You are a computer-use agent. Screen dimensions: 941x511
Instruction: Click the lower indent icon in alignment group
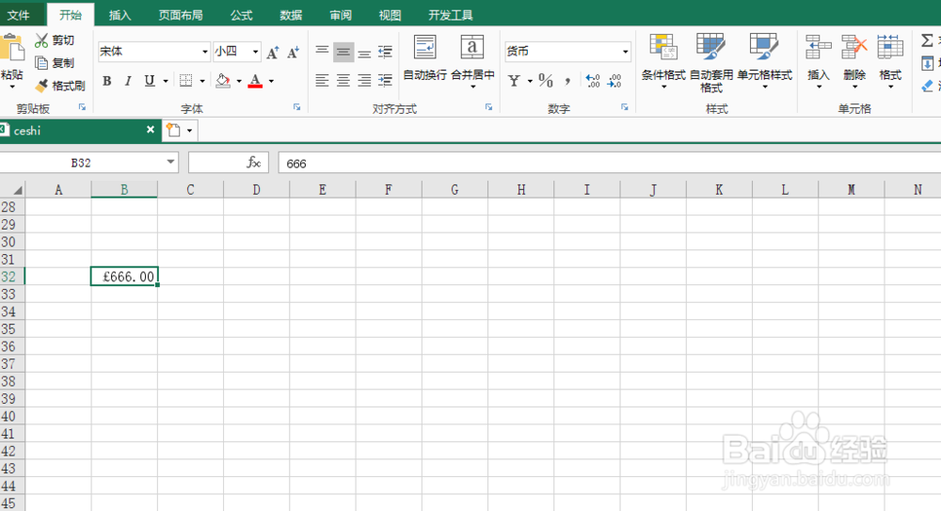pos(385,81)
